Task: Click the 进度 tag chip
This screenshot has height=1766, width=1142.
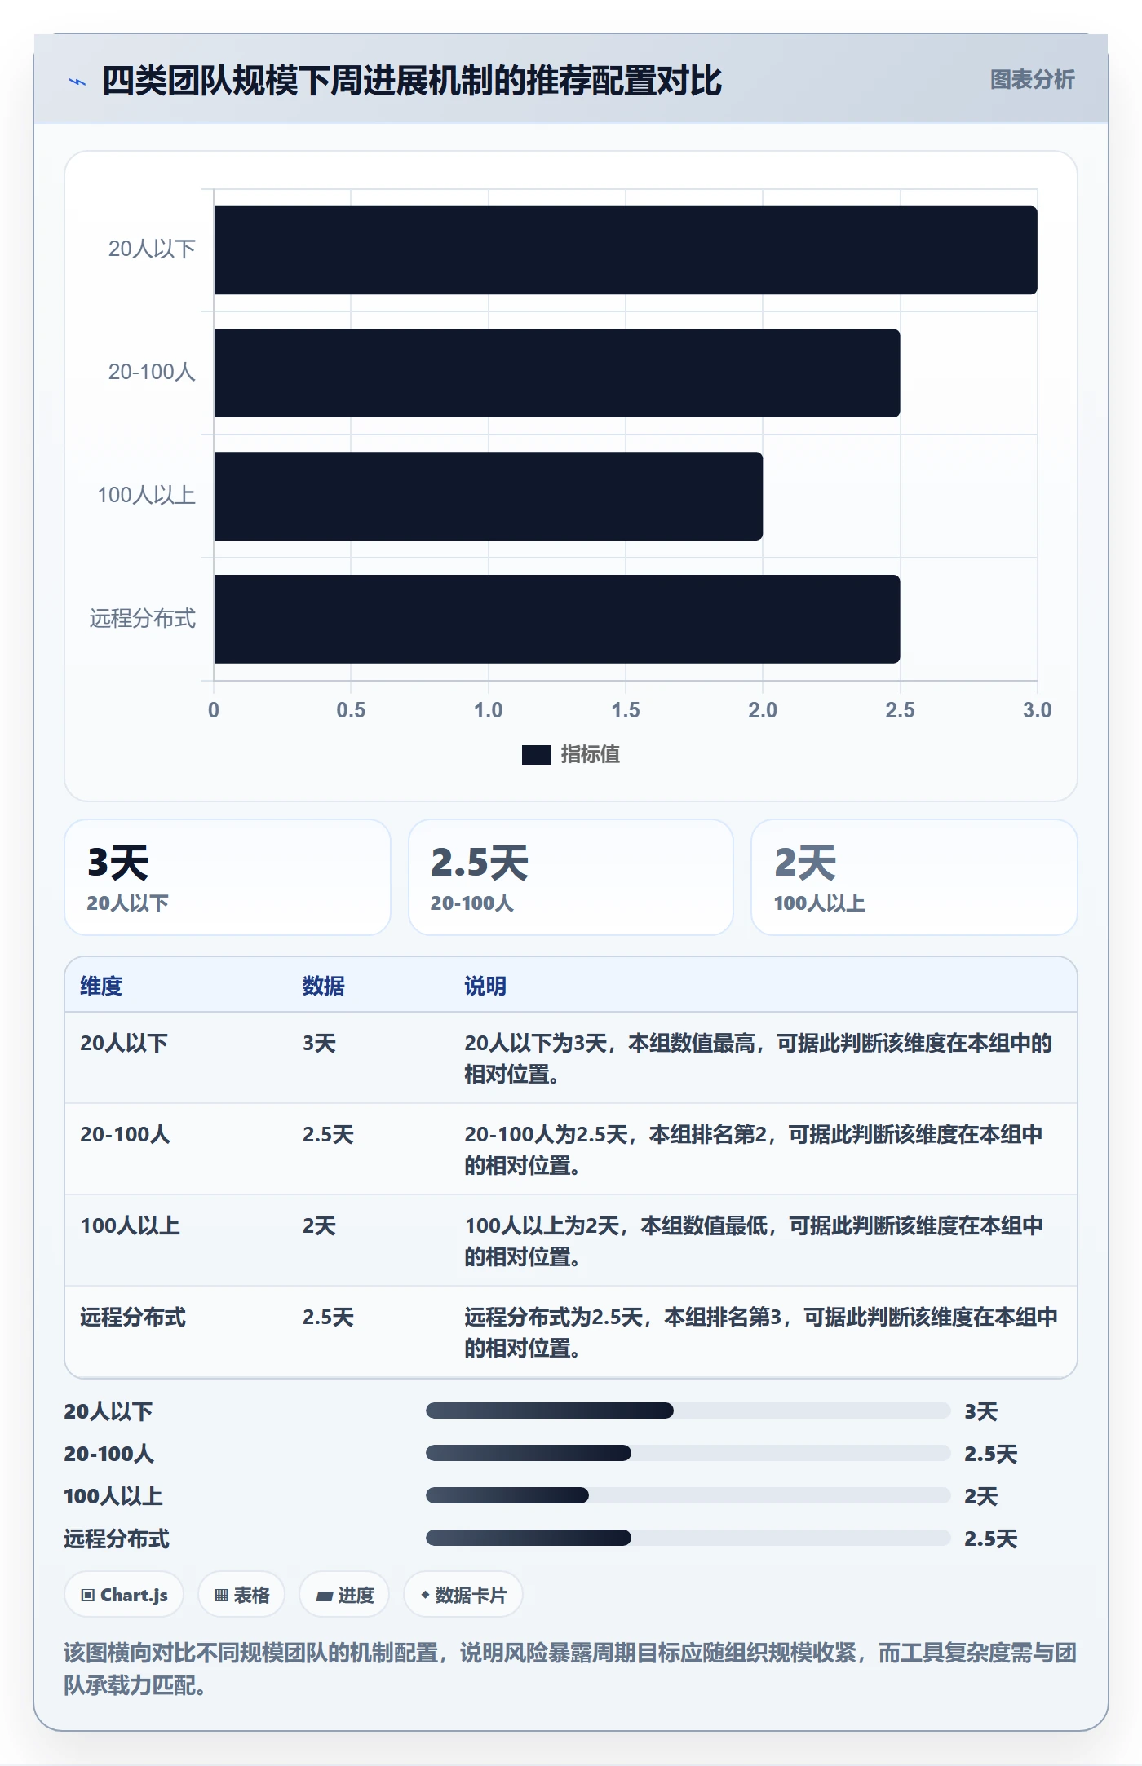Action: pyautogui.click(x=344, y=1595)
